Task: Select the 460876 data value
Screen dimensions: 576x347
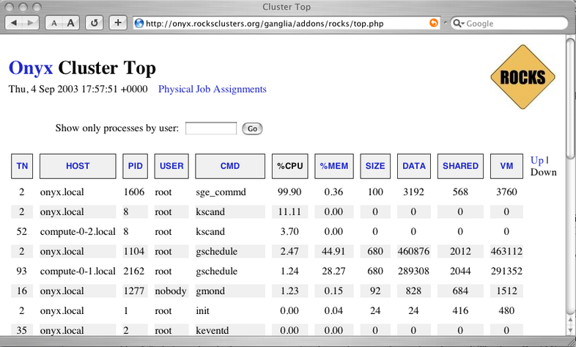Action: click(x=413, y=252)
